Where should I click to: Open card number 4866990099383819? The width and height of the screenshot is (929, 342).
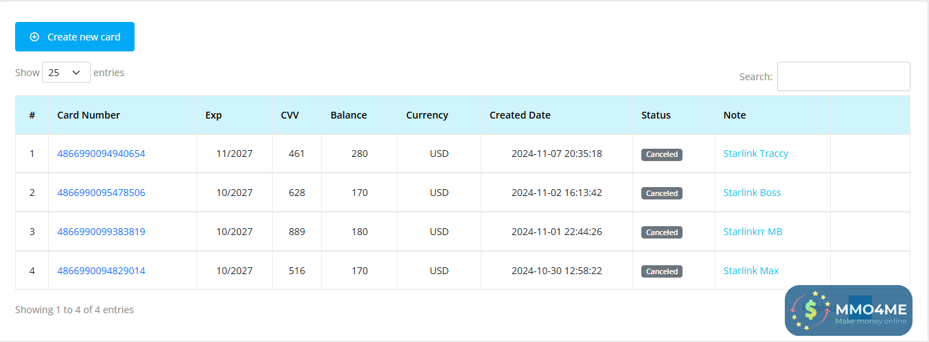coord(101,232)
